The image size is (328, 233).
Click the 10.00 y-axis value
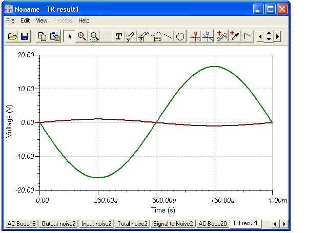point(26,89)
